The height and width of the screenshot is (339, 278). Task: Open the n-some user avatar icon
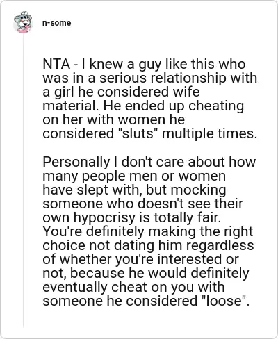click(23, 22)
